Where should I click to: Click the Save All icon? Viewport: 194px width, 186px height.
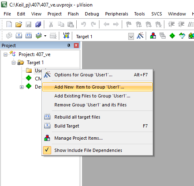(x=38, y=24)
